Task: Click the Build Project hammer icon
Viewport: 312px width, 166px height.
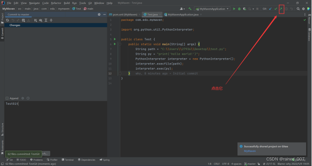Action: (x=190, y=9)
